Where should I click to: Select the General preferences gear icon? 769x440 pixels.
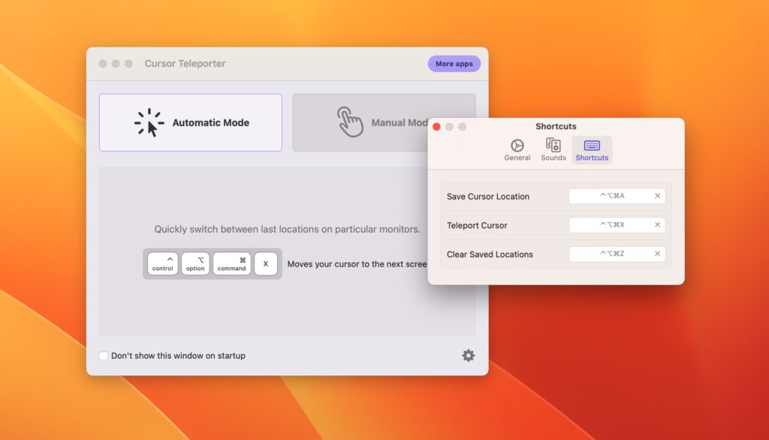pyautogui.click(x=517, y=146)
